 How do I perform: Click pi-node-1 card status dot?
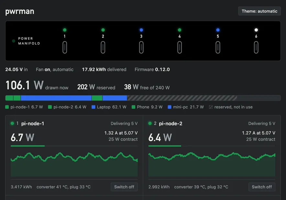pos(12,123)
